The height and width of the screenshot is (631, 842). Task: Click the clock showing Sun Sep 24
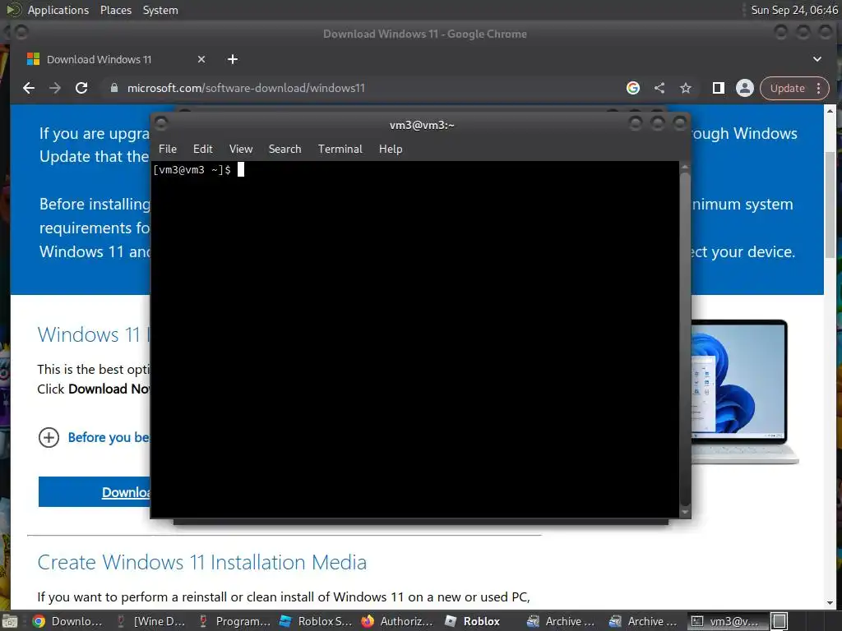pos(793,10)
